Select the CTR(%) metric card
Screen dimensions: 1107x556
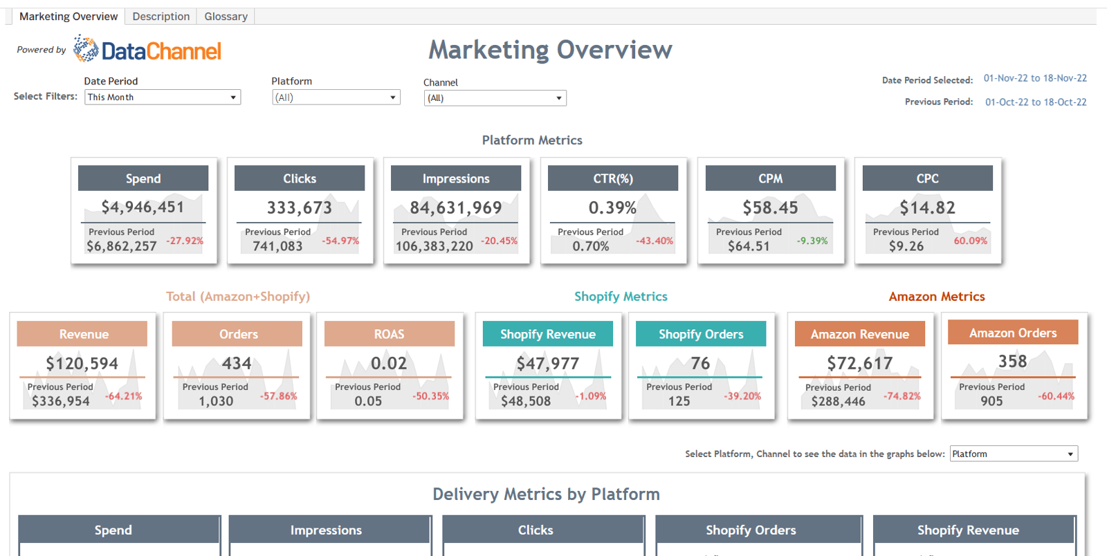(x=613, y=211)
